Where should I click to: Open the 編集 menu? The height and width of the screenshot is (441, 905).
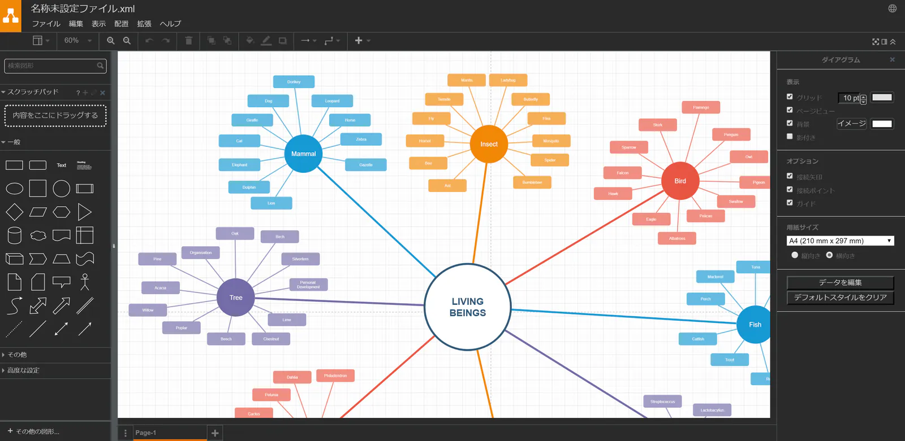pyautogui.click(x=76, y=24)
